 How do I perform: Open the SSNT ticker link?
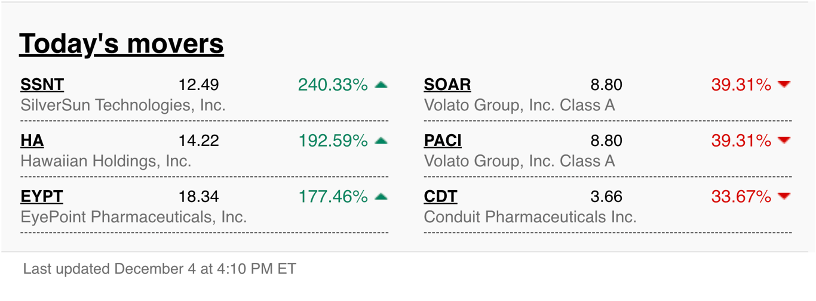42,85
